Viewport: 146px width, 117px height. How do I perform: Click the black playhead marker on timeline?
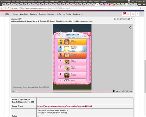[114, 91]
